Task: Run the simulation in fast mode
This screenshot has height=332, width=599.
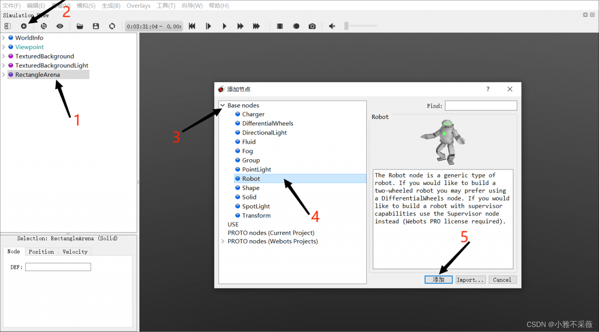Action: (x=241, y=26)
